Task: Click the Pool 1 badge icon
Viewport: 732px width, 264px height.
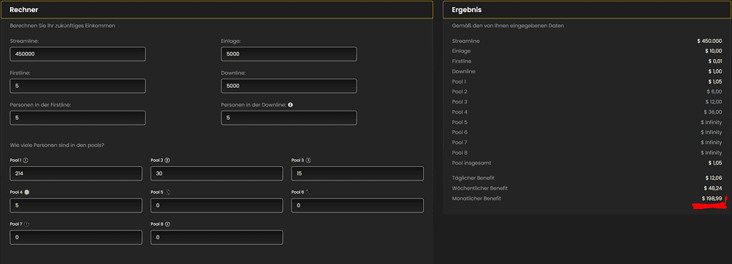Action: pos(26,160)
